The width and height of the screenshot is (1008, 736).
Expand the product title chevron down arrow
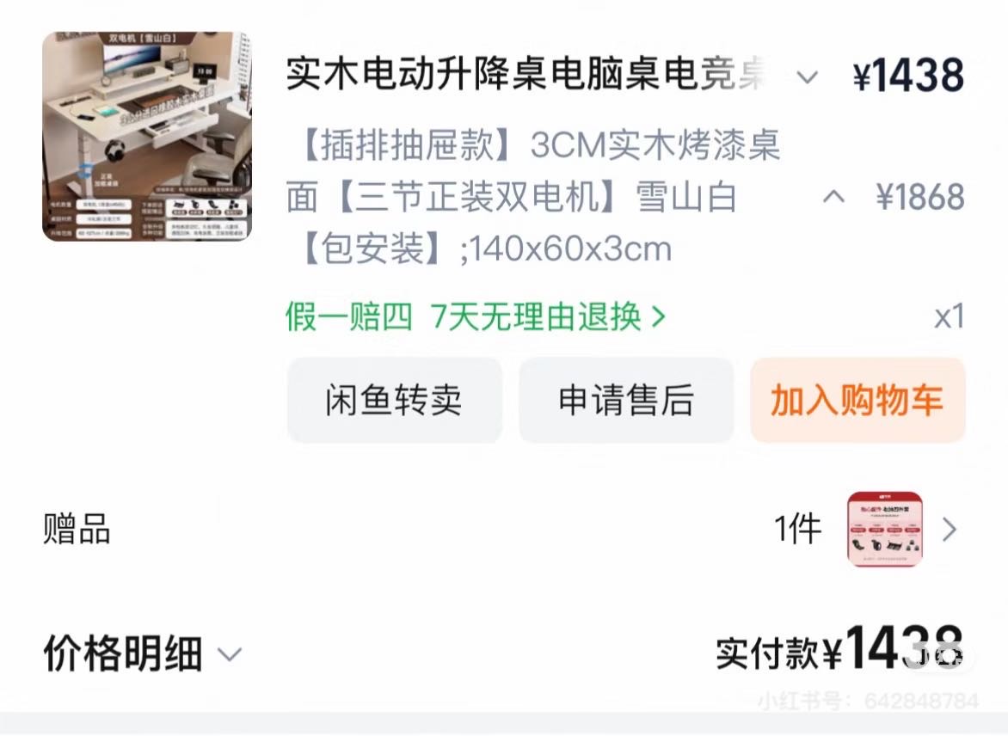(x=807, y=77)
